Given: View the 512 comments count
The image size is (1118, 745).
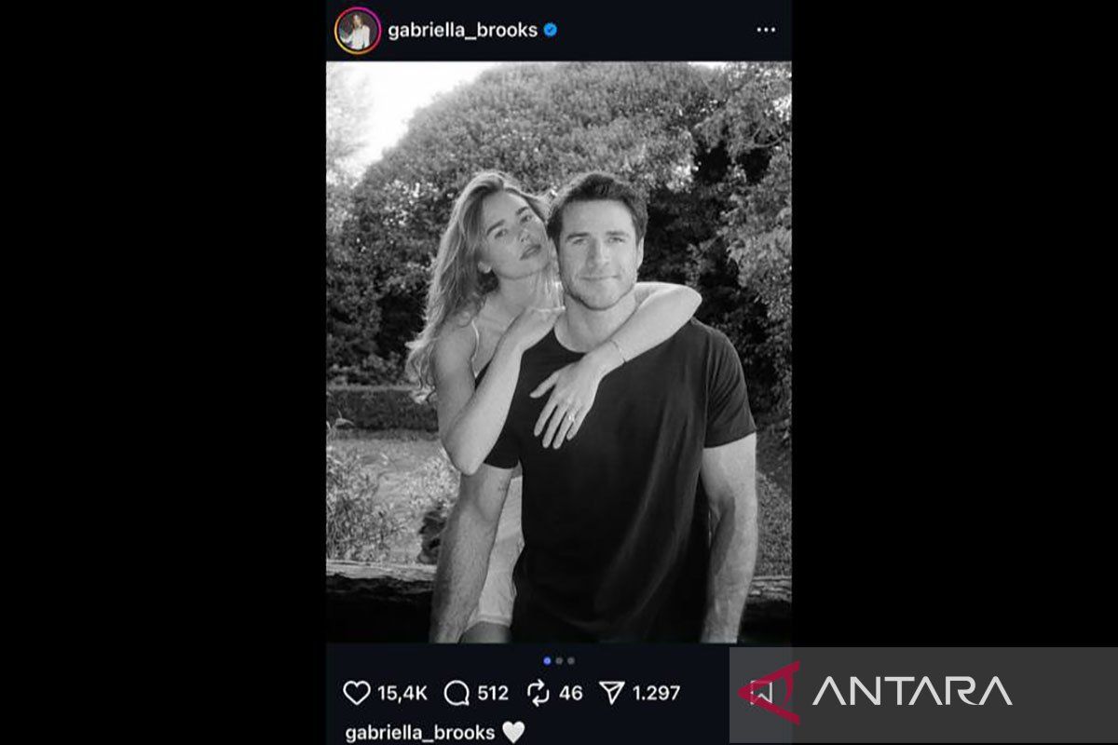Looking at the screenshot, I should (492, 693).
